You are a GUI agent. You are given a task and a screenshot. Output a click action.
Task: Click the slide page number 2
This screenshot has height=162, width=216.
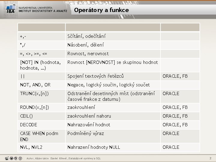[x=210, y=158]
